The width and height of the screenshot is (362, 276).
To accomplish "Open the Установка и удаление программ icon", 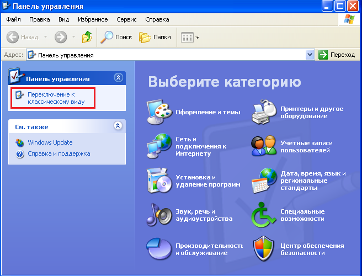I will tap(159, 181).
